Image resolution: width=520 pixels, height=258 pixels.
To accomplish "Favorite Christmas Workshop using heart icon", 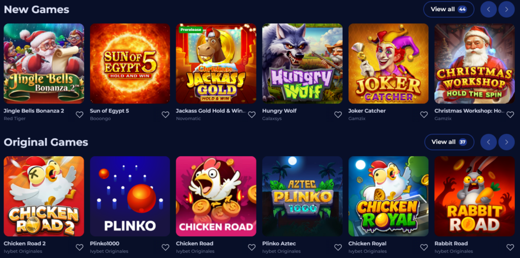I will 510,115.
